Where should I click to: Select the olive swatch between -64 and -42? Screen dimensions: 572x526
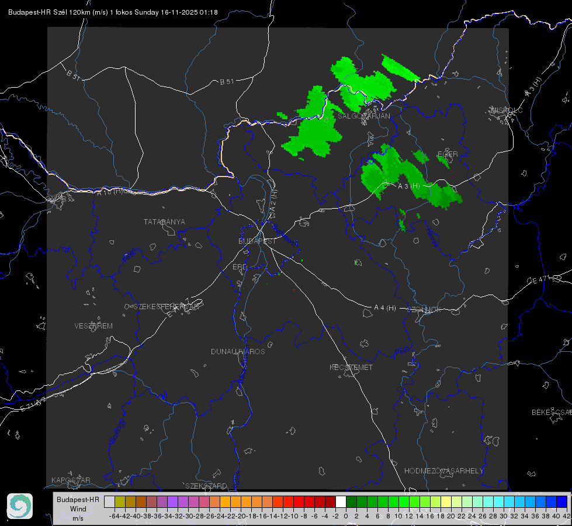[120, 501]
